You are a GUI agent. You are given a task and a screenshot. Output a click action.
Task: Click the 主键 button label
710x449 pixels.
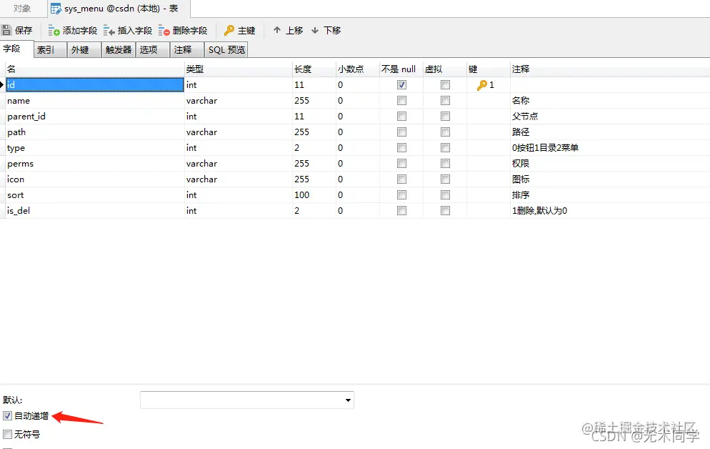[246, 30]
